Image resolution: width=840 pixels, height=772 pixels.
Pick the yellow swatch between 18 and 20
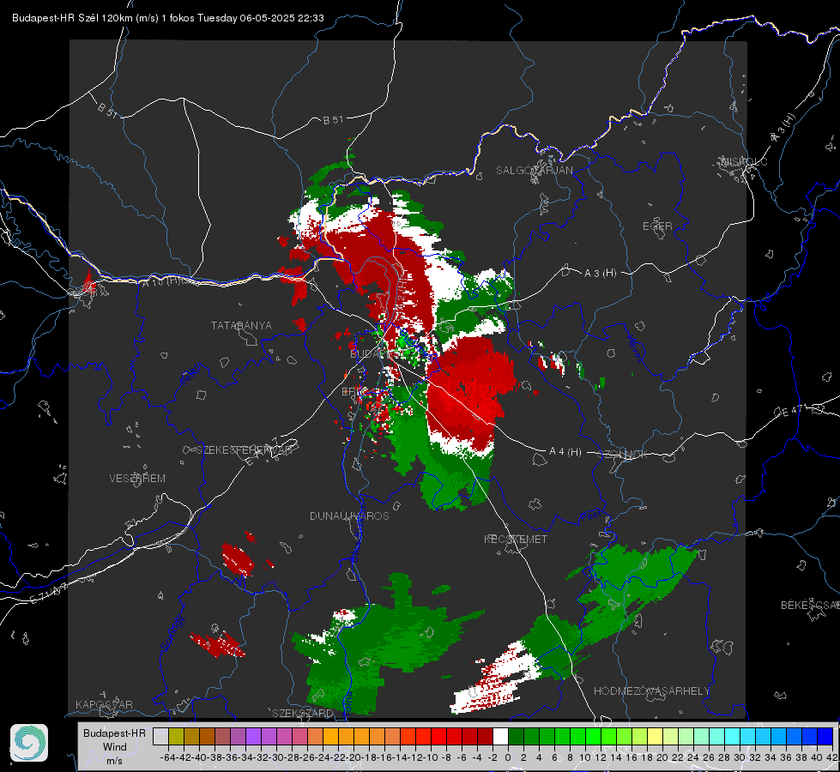[x=655, y=737]
